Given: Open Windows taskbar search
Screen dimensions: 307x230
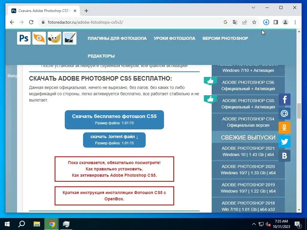Looking at the screenshot, I should tap(22, 224).
